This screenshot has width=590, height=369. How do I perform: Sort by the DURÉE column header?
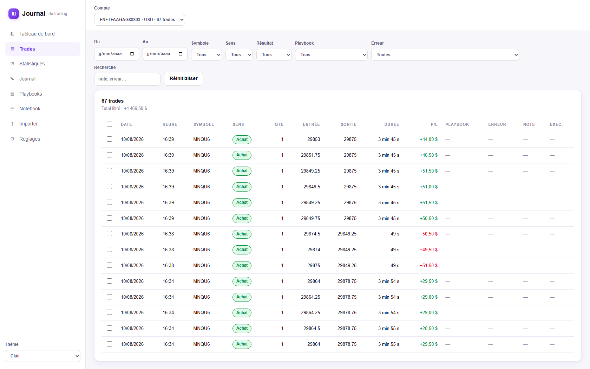392,124
